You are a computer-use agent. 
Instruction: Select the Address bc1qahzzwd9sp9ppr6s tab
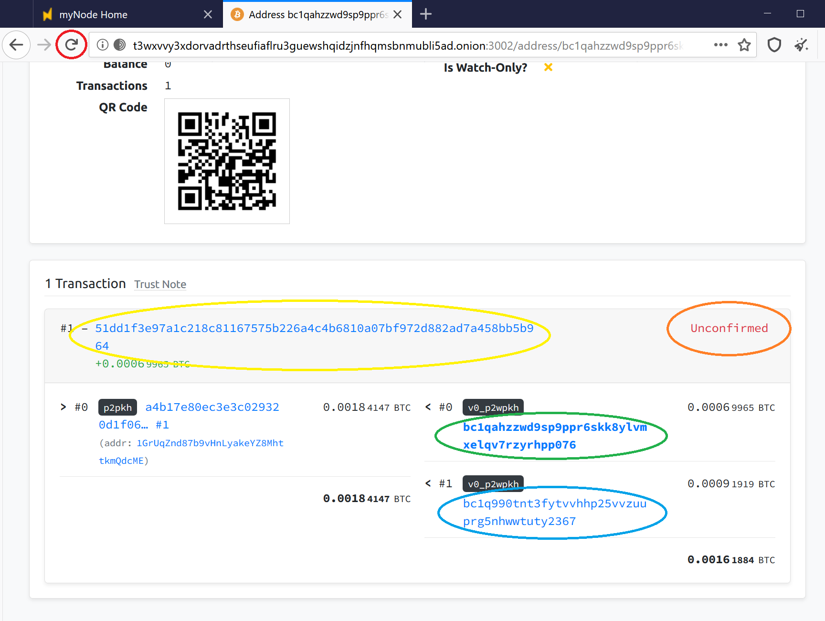tap(317, 14)
